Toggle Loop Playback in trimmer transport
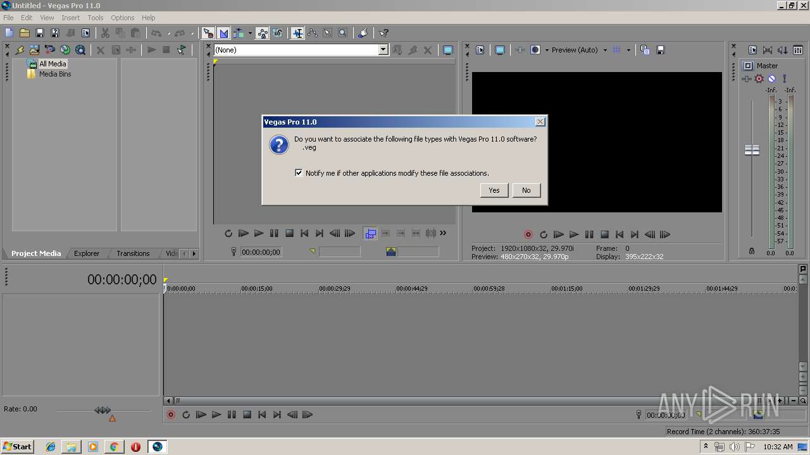810x455 pixels. click(228, 233)
